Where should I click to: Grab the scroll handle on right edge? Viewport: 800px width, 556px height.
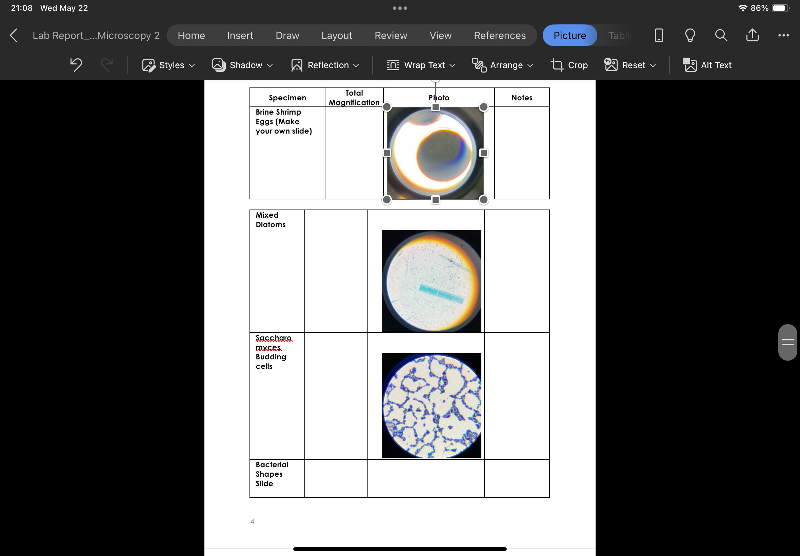pos(787,342)
